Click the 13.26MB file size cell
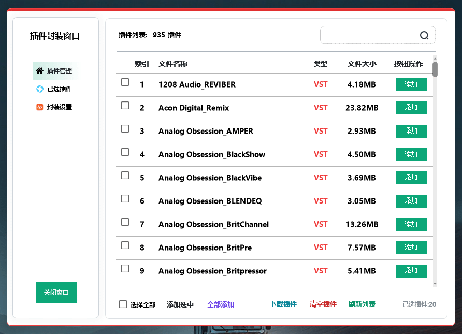The height and width of the screenshot is (334, 462). [362, 224]
